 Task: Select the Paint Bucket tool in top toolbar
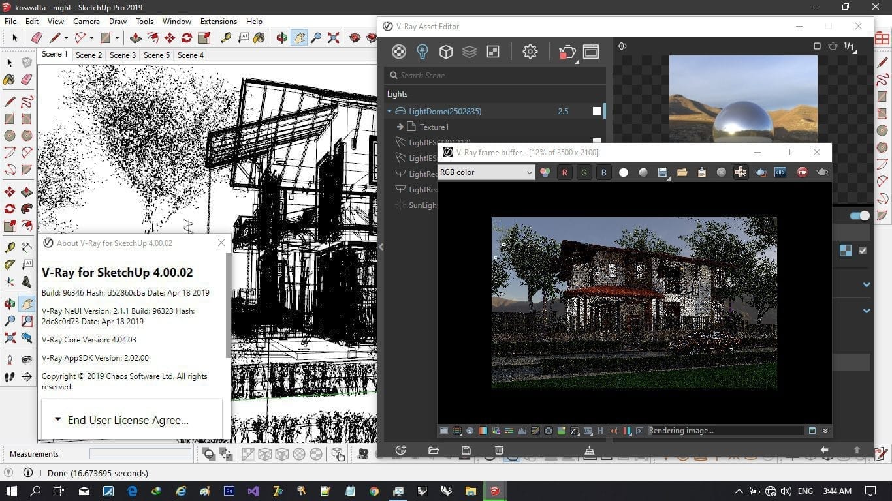(x=260, y=38)
